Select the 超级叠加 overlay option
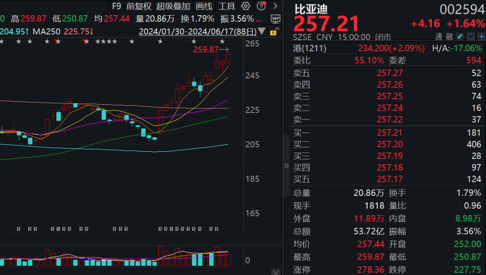486x275 pixels. click(174, 6)
